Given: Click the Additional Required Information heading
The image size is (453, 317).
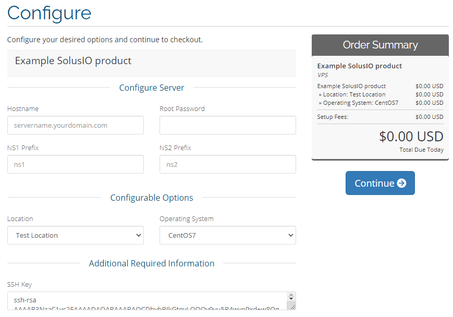Looking at the screenshot, I should coord(152,263).
